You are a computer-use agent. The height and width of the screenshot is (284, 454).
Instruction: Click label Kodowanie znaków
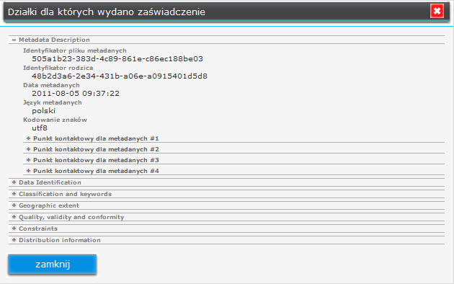click(55, 120)
